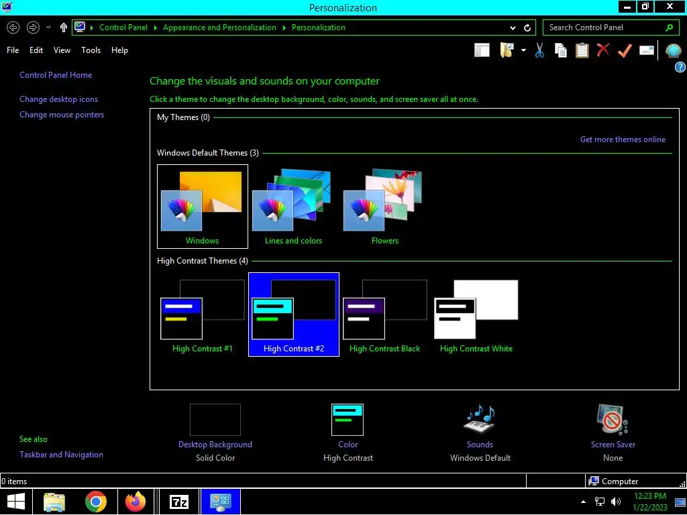The image size is (687, 515).
Task: Click the taskbar clock showing 12:23 PM
Action: point(650,502)
